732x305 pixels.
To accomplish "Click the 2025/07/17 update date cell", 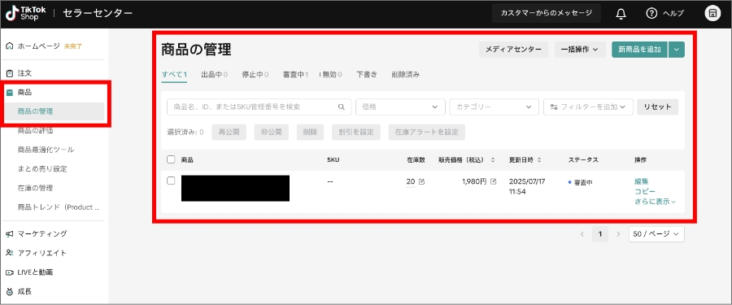I will pyautogui.click(x=527, y=186).
